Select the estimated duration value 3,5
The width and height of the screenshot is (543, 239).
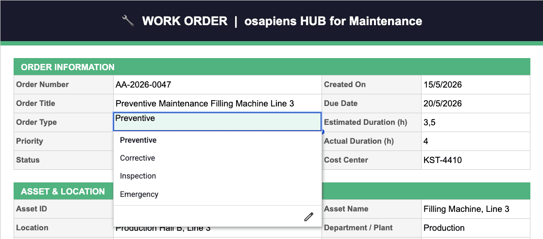coord(475,122)
